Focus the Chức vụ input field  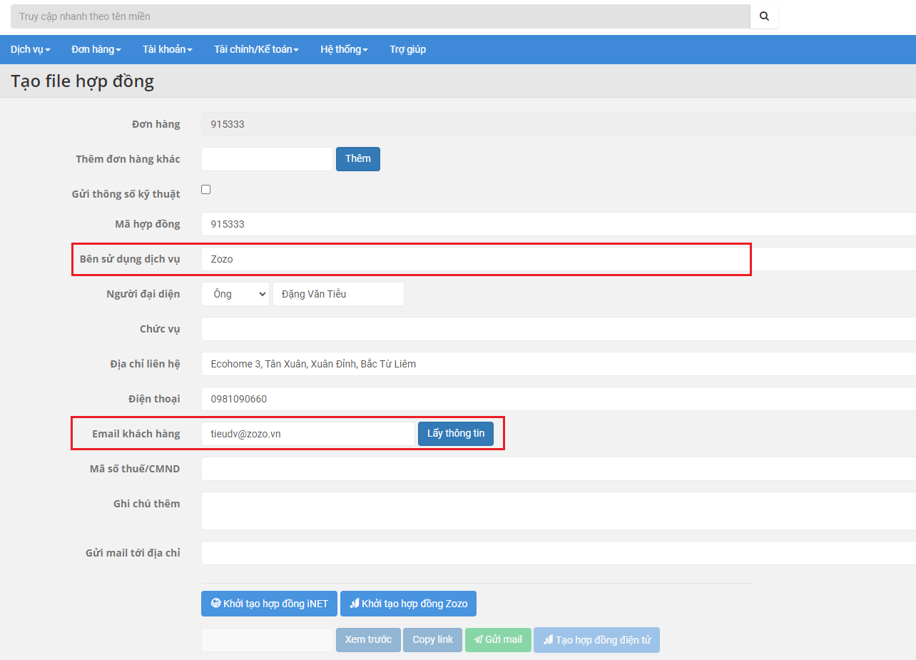pos(559,329)
